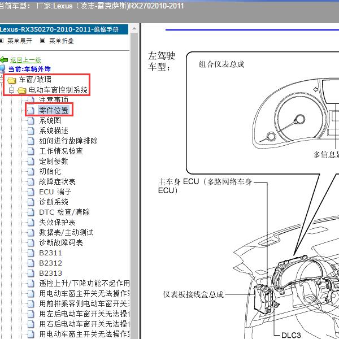Select the 车窗/玻璃 tree label
Screen dimensions: 339x339
[35, 79]
